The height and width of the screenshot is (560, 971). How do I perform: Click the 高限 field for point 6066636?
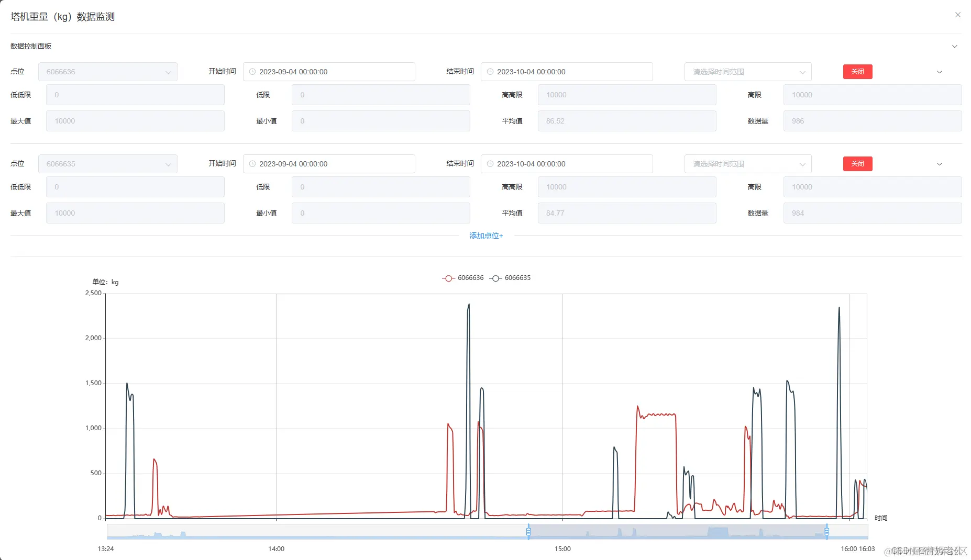[x=873, y=95]
